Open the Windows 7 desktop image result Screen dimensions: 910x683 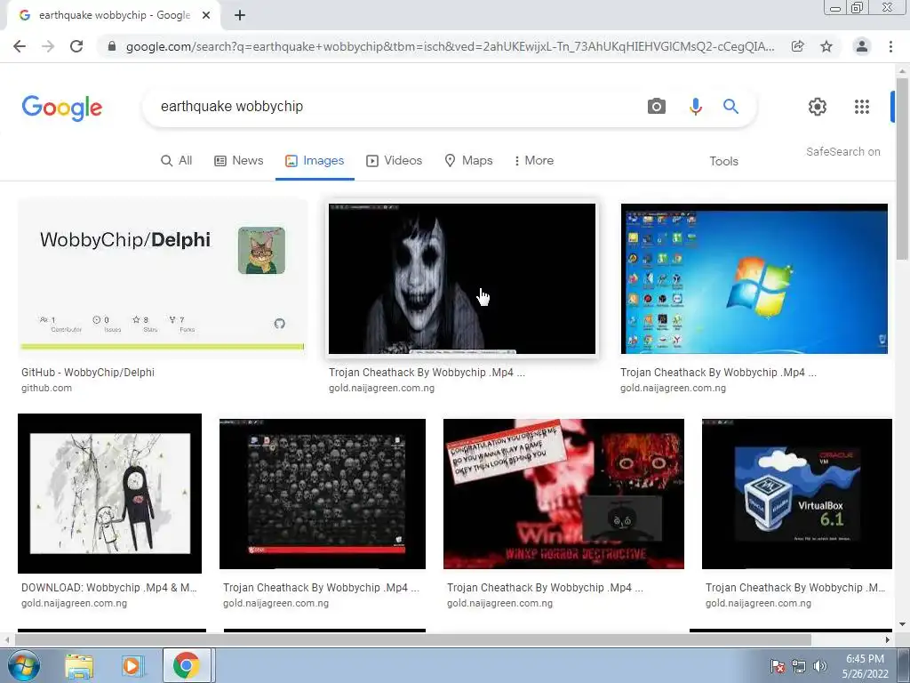click(x=754, y=278)
